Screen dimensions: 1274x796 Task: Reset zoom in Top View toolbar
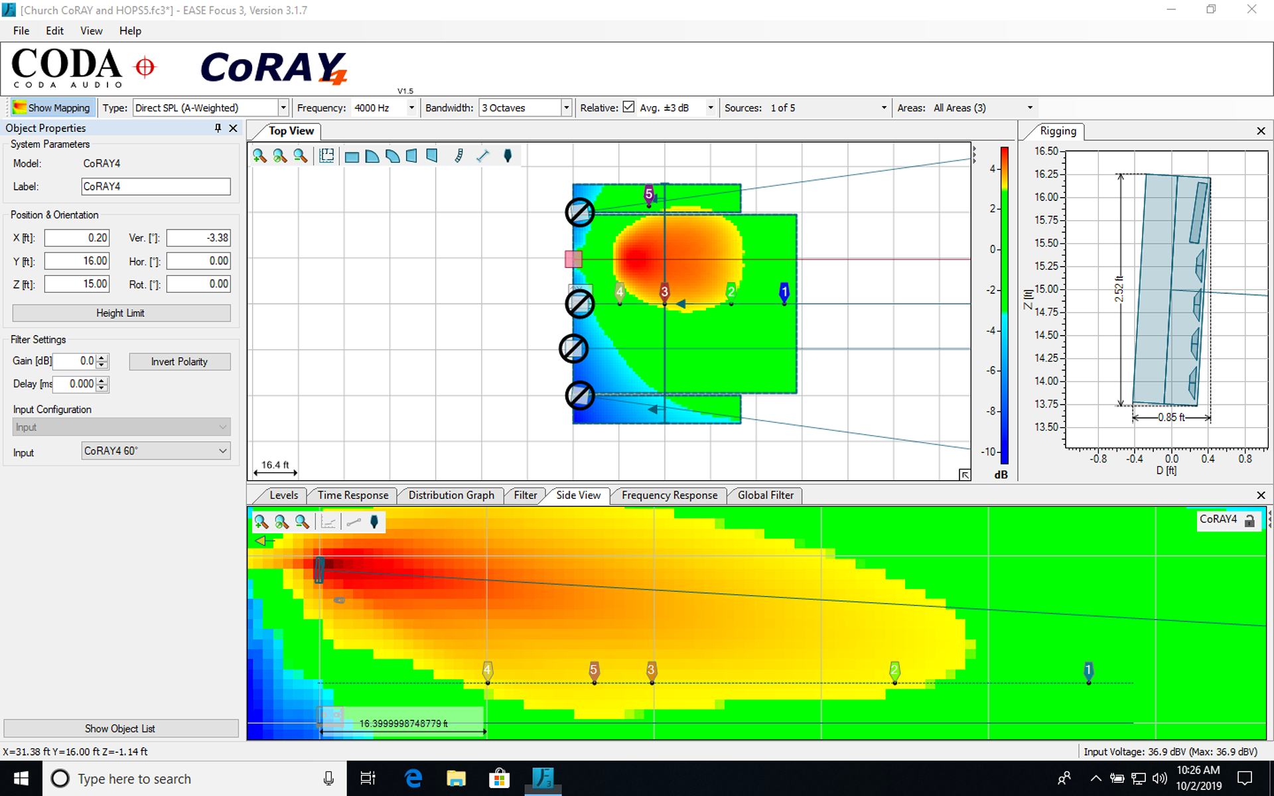pos(280,156)
